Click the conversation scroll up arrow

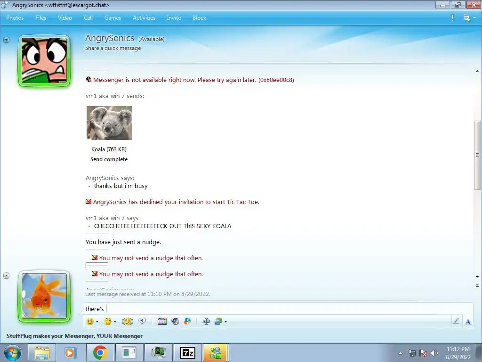477,72
